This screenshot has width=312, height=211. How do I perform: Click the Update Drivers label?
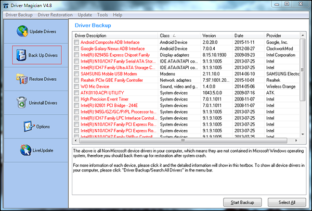43,31
